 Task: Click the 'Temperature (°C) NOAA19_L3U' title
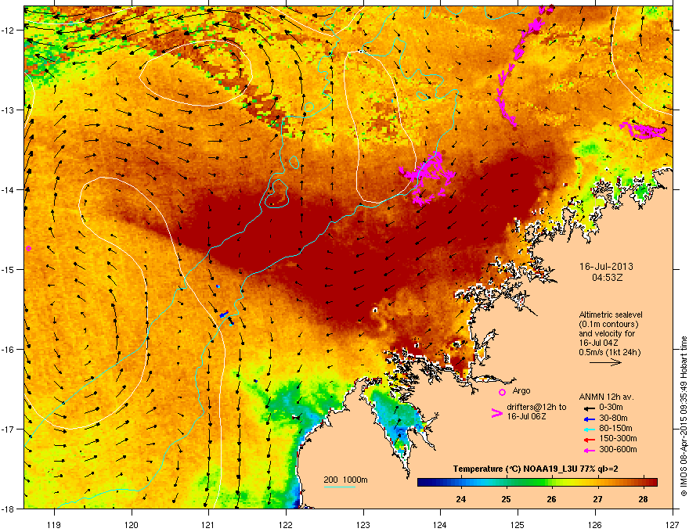coord(516,469)
